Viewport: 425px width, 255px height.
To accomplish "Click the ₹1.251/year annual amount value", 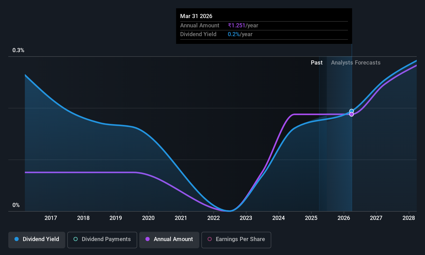I will 243,25.
